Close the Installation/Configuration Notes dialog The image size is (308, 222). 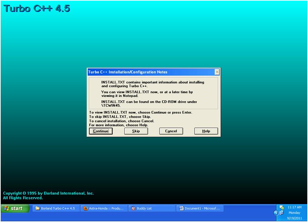click(217, 72)
